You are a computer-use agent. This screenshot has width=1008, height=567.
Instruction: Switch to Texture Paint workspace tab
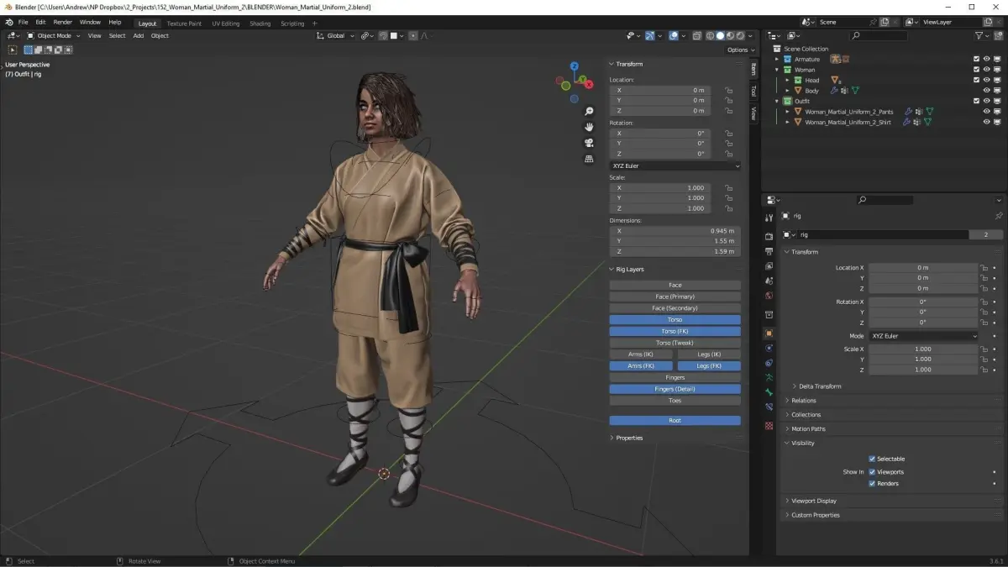click(x=184, y=24)
